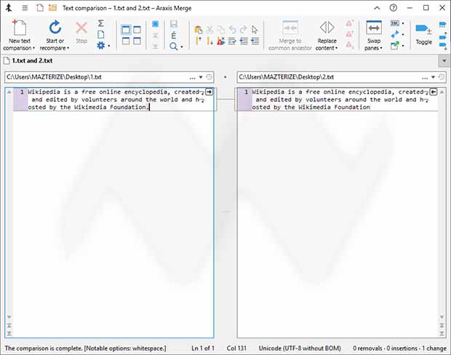
Task: Expand the settings gear dropdown arrow
Action: [108, 46]
